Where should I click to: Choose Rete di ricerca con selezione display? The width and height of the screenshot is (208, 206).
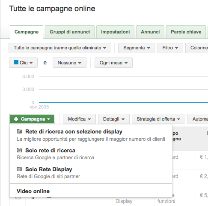[x=91, y=135]
